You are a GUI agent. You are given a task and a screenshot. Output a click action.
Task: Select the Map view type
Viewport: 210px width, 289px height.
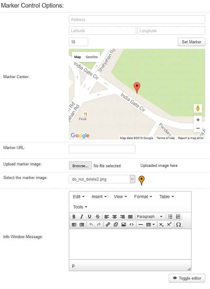[x=77, y=57]
